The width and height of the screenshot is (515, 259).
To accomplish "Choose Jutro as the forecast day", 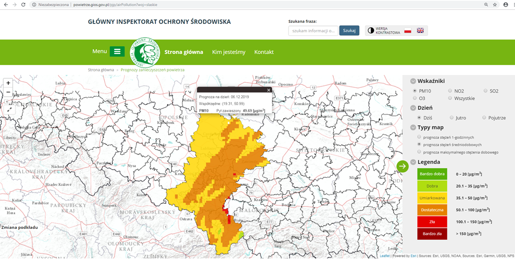I will point(451,118).
